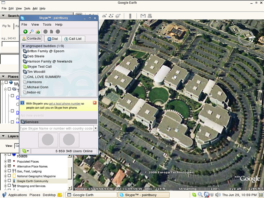This screenshot has height=198, width=264.
Task: Open the Skype online status dropdown
Action: click(x=25, y=151)
